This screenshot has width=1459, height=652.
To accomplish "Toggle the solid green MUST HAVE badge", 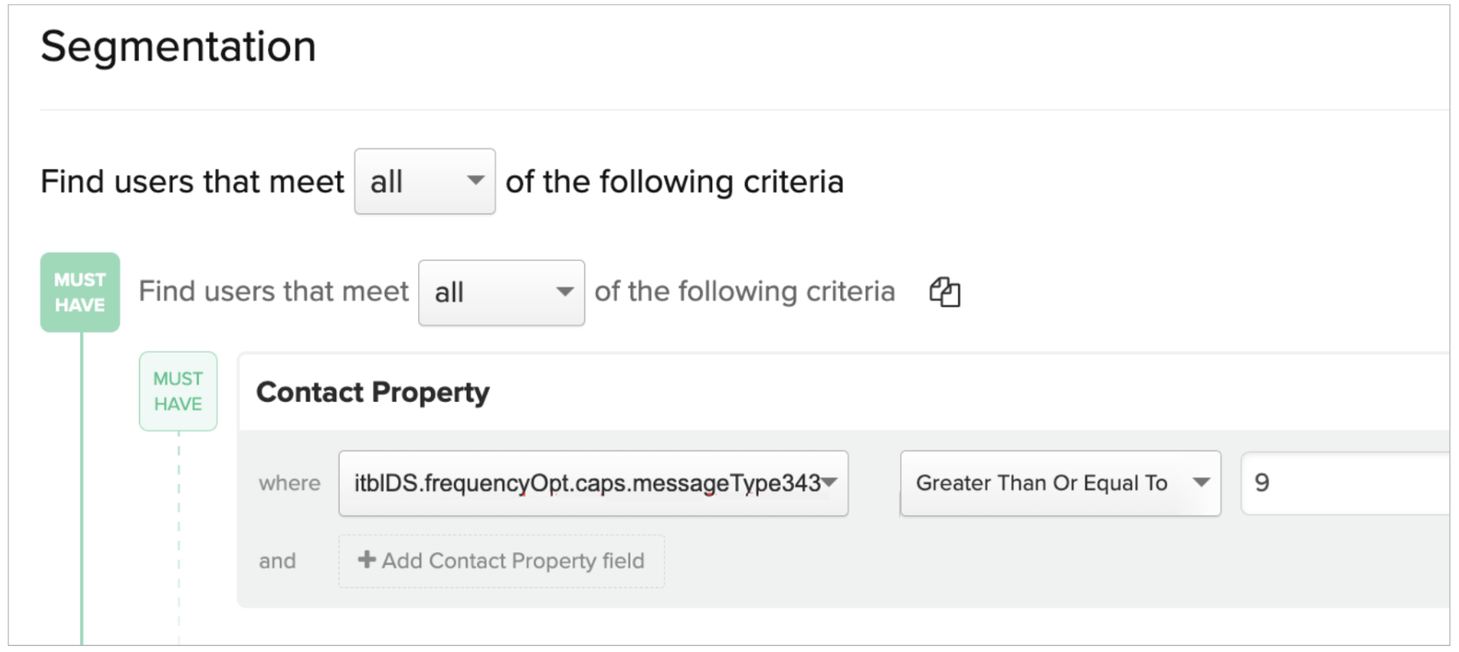I will point(80,292).
